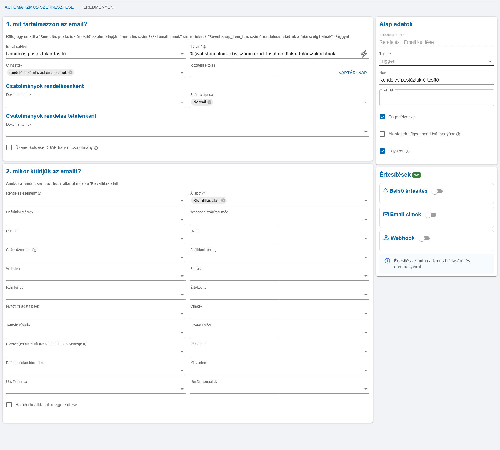Screen dimensions: 500x450
Task: Click the Név field 'Rendelés postáztuk értesítő'
Action: (x=436, y=80)
